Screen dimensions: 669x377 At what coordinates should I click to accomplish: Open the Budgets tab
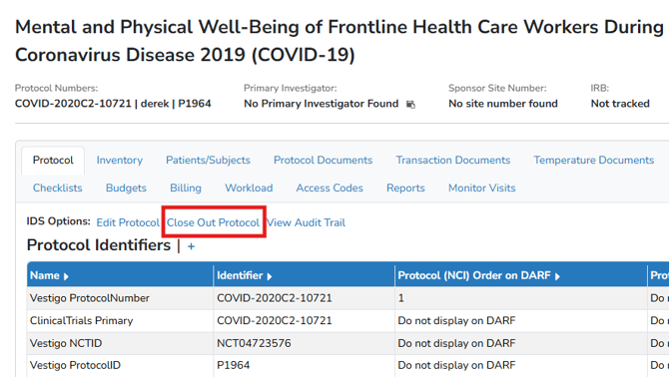tap(126, 188)
